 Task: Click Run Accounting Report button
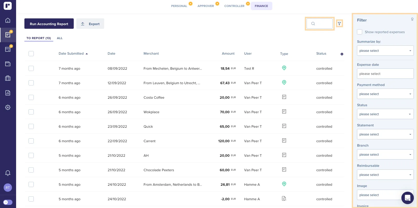coord(49,24)
